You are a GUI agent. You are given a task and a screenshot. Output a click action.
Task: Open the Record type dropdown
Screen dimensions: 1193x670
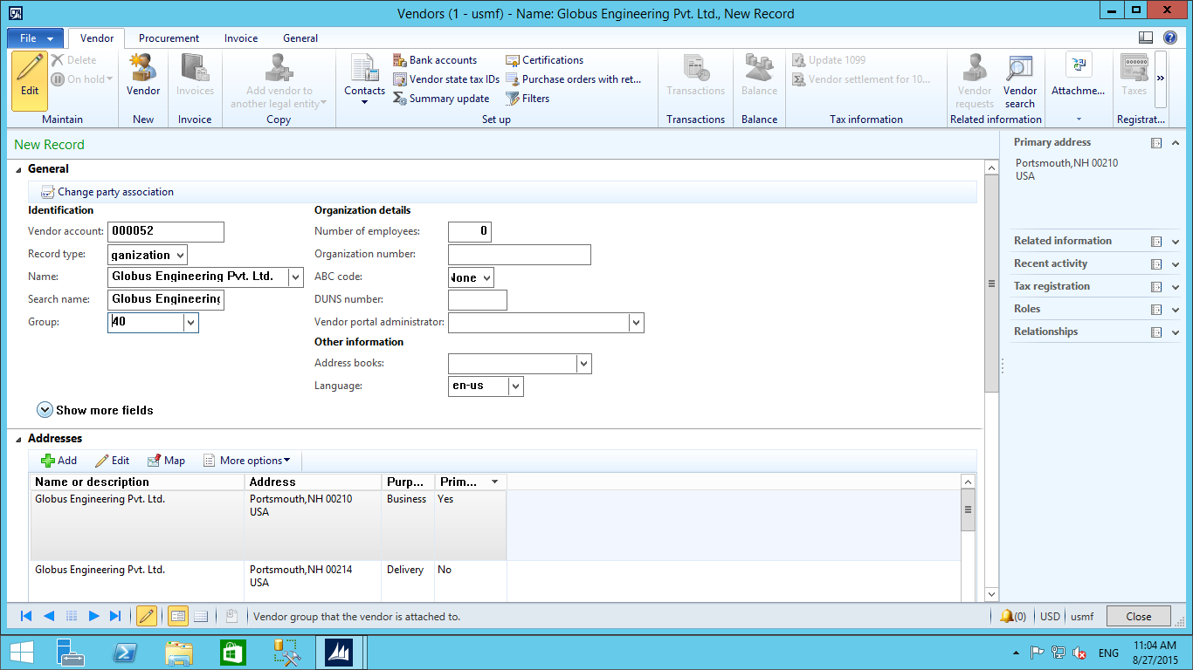180,255
